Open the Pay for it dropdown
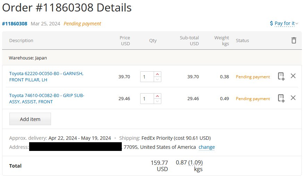 click(x=286, y=23)
